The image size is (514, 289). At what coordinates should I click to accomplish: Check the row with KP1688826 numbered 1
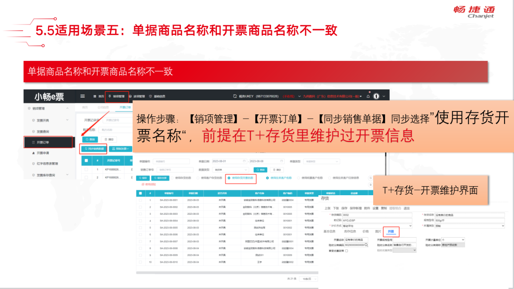[x=86, y=169]
